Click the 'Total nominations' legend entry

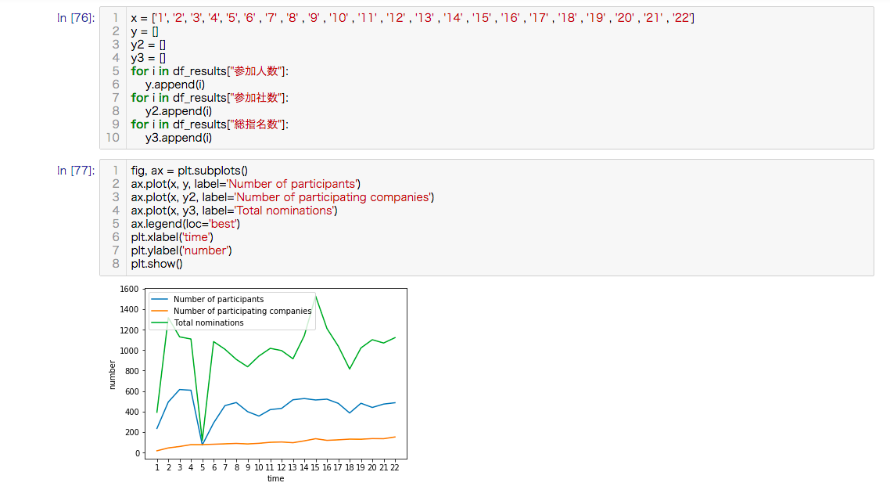point(208,322)
